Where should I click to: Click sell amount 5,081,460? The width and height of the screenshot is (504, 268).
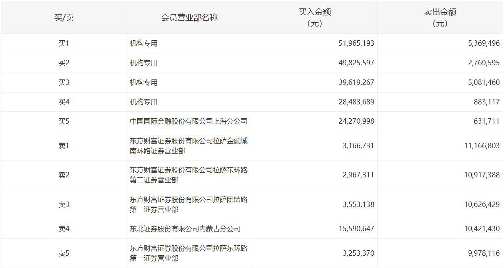coord(484,83)
